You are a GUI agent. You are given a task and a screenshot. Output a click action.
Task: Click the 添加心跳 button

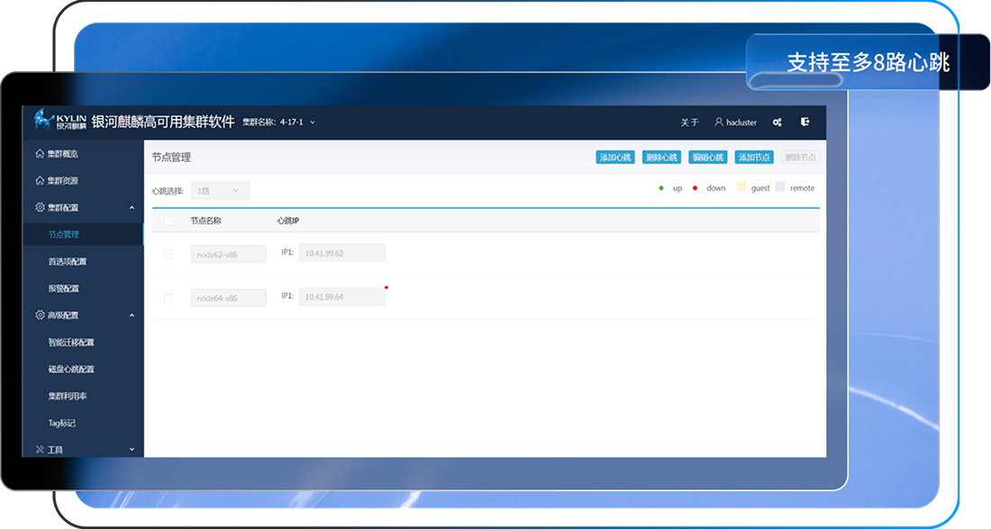point(614,157)
